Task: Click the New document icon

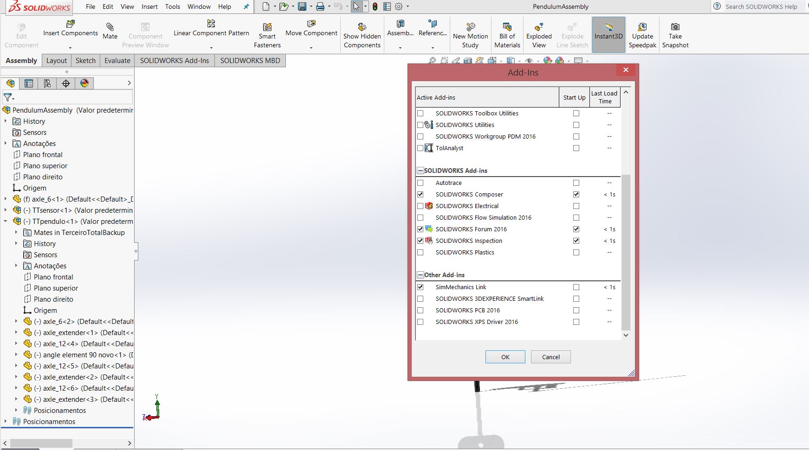Action: [265, 6]
